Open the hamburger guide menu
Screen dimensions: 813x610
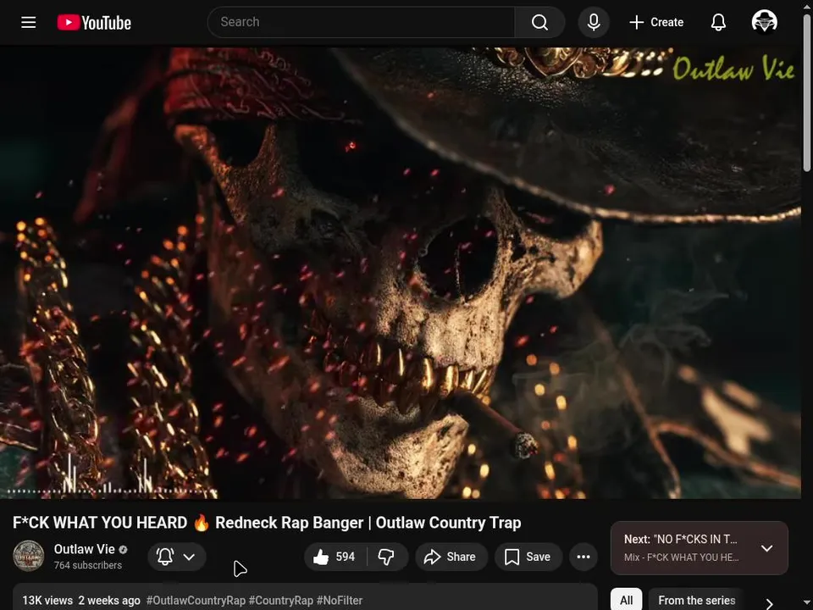(29, 22)
